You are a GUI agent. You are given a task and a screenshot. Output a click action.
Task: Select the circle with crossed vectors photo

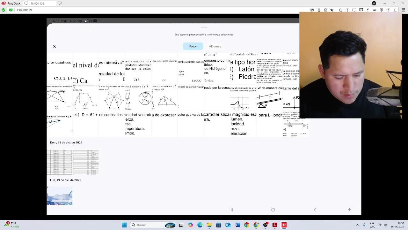click(138, 98)
